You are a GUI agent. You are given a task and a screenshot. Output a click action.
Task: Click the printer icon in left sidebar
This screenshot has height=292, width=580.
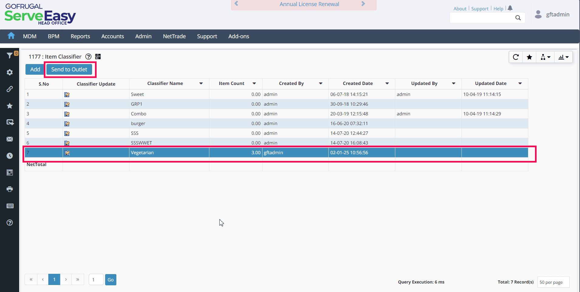pos(10,189)
